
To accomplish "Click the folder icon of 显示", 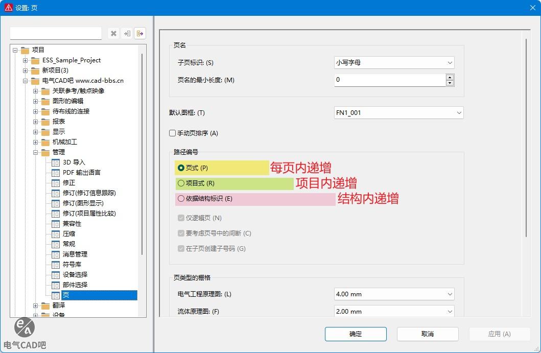I will 45,132.
